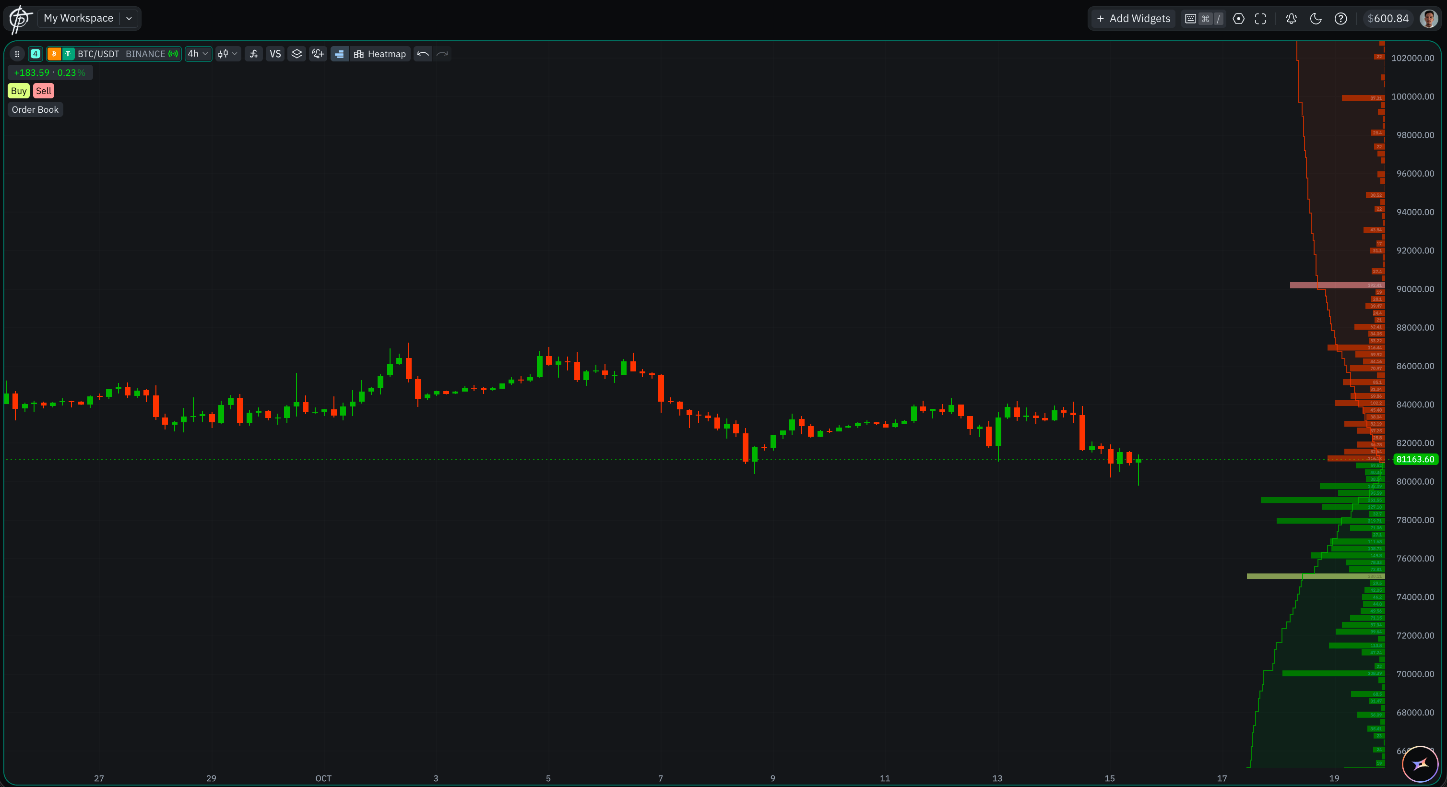
Task: Click the VS compare symbols button
Action: (275, 54)
